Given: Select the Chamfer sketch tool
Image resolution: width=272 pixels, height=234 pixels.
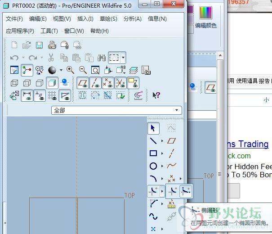Looking at the screenshot, I should [153, 203].
